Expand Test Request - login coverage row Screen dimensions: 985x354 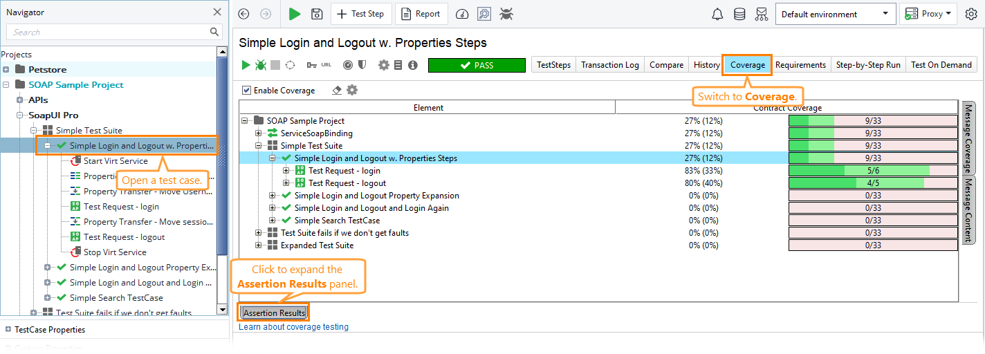tap(286, 171)
